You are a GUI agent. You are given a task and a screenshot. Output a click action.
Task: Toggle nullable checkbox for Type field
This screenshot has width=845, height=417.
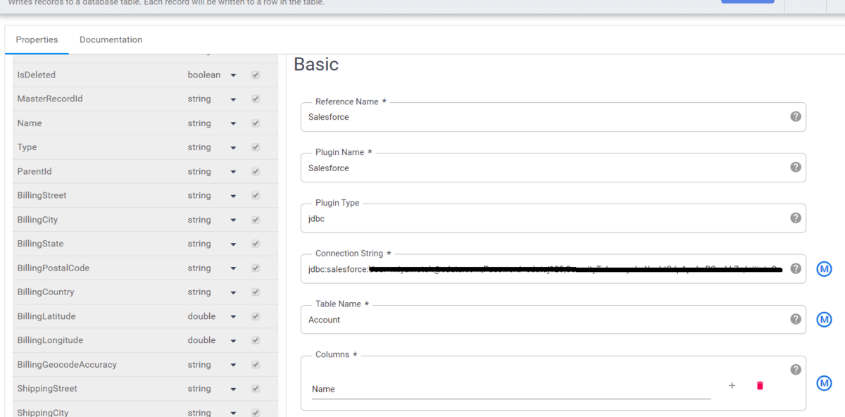pyautogui.click(x=256, y=147)
